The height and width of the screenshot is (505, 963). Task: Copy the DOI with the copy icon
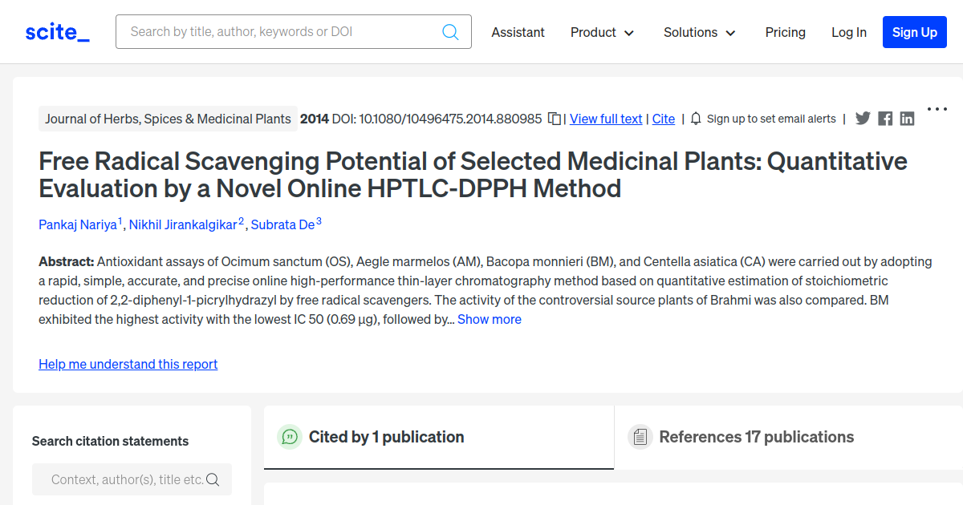tap(554, 119)
